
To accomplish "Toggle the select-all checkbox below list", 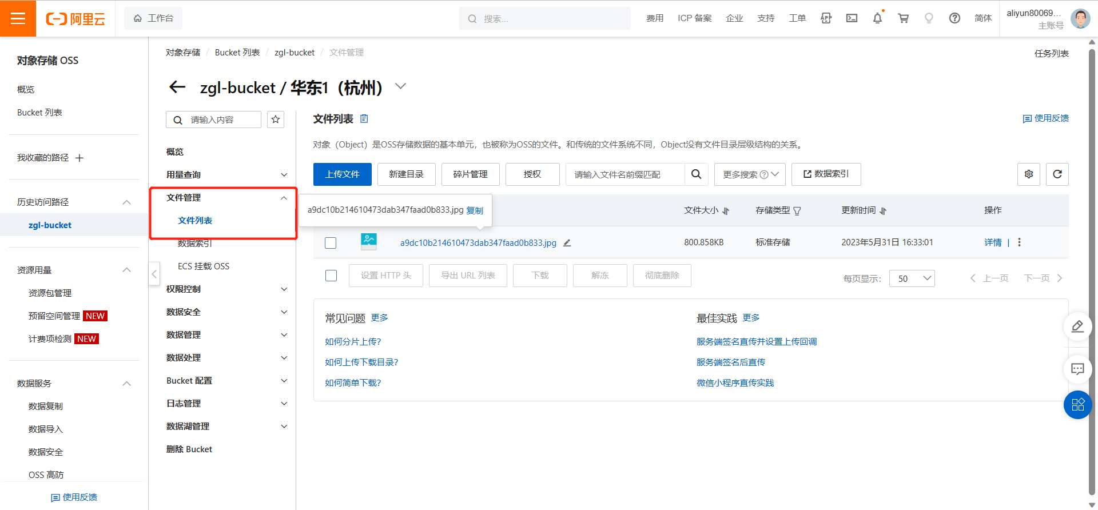I will tap(331, 276).
